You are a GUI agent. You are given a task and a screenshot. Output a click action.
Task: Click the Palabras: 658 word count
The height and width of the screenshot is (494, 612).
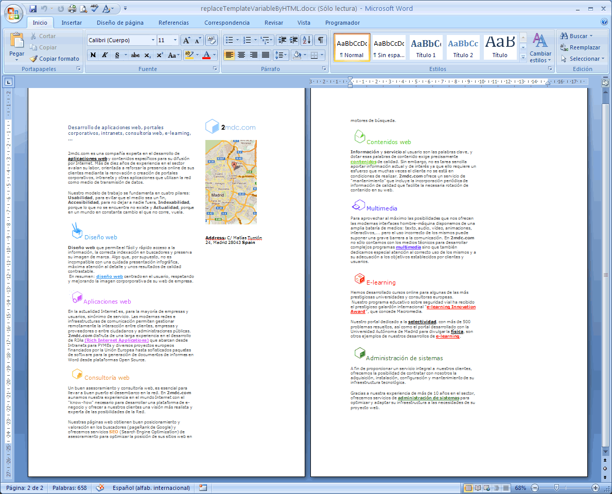(70, 488)
